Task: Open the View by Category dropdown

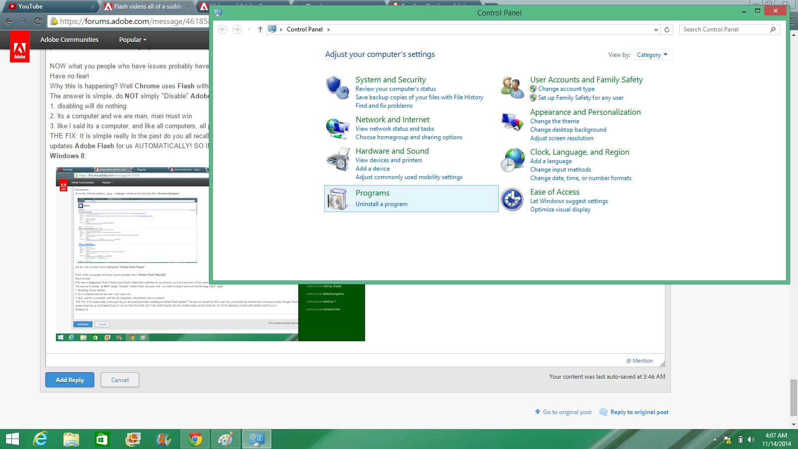Action: [652, 55]
